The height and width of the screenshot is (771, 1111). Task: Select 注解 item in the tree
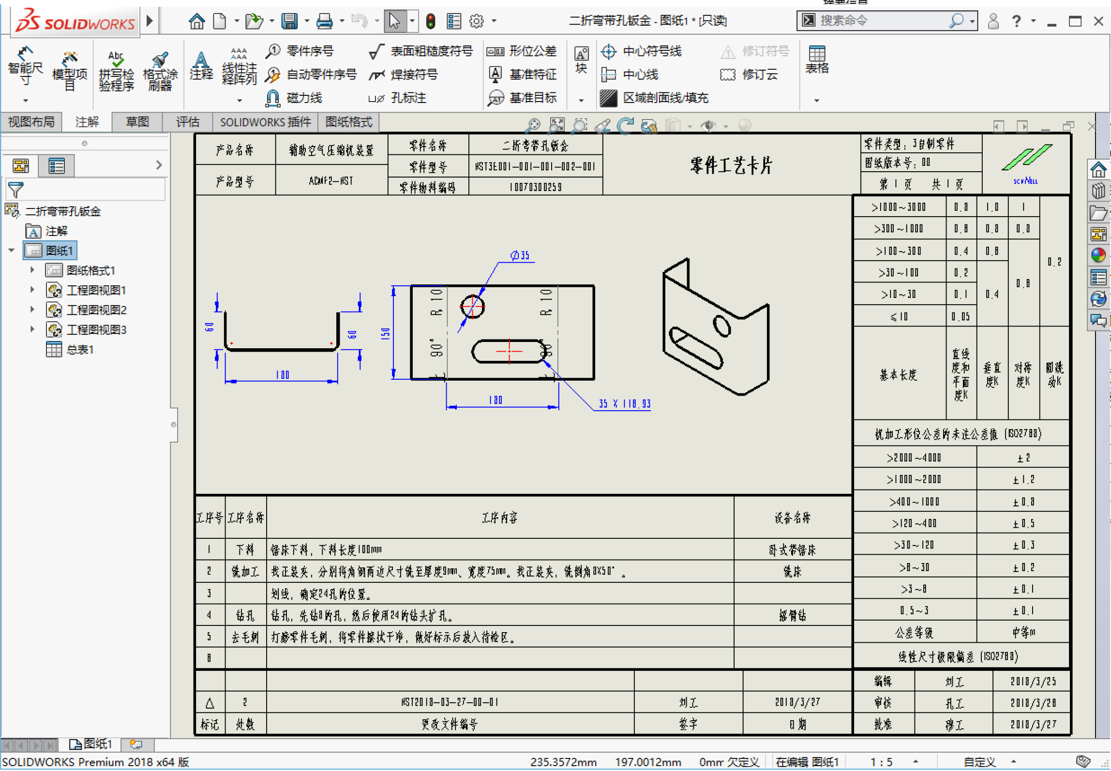pyautogui.click(x=46, y=231)
